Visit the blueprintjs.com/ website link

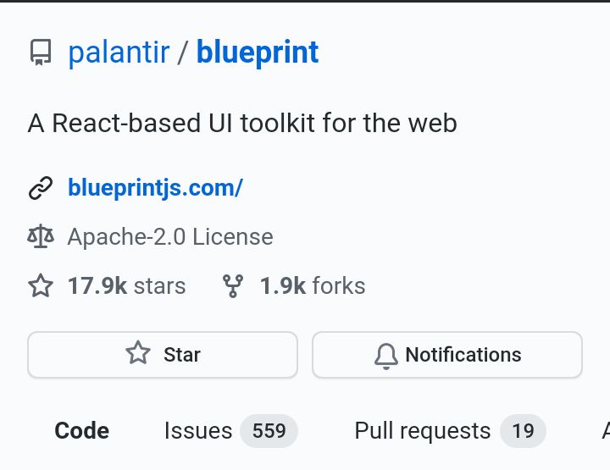(155, 188)
